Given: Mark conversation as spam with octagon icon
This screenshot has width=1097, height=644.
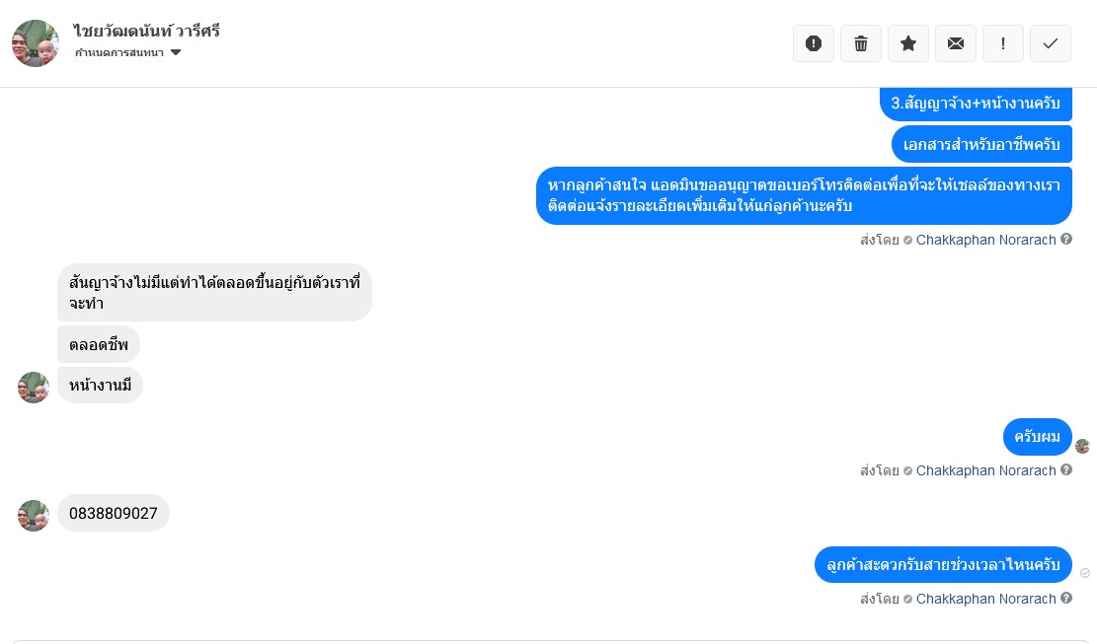Looking at the screenshot, I should 814,43.
